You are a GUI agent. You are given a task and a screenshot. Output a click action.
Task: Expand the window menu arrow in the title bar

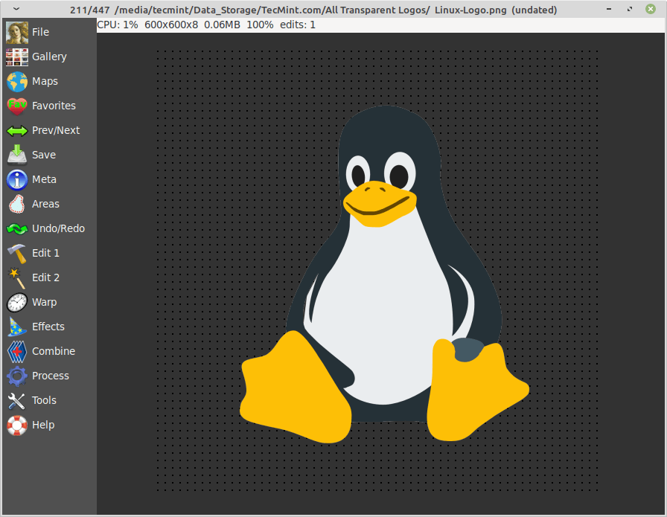point(17,9)
